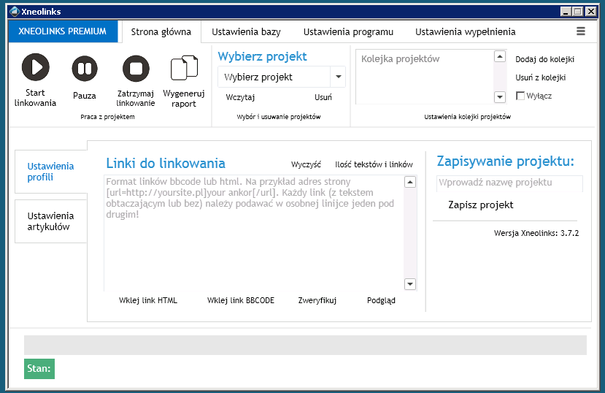This screenshot has width=605, height=393.
Task: Click the Kolejka projektów scroll down arrow
Action: point(500,97)
